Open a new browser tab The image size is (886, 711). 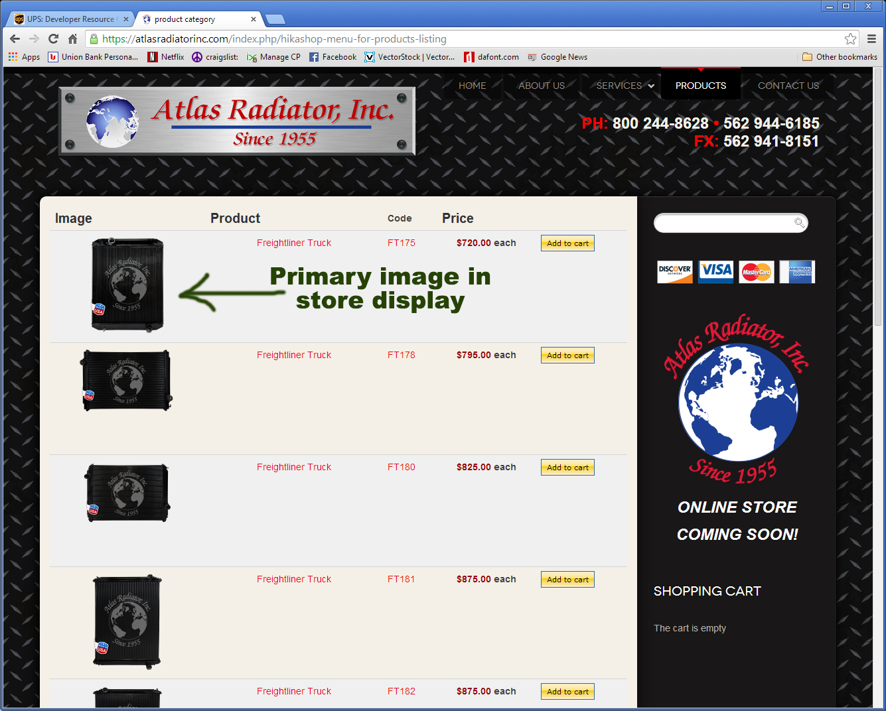pyautogui.click(x=275, y=19)
